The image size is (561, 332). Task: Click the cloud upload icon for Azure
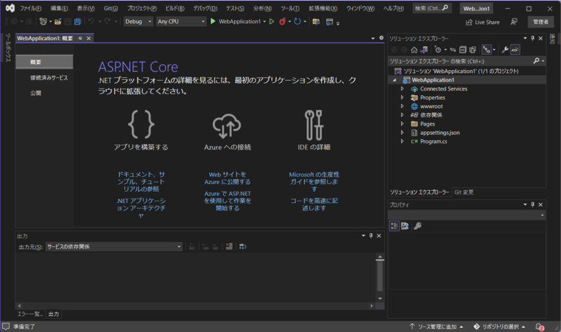227,126
